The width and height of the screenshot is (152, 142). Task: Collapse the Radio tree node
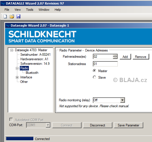[17, 68]
